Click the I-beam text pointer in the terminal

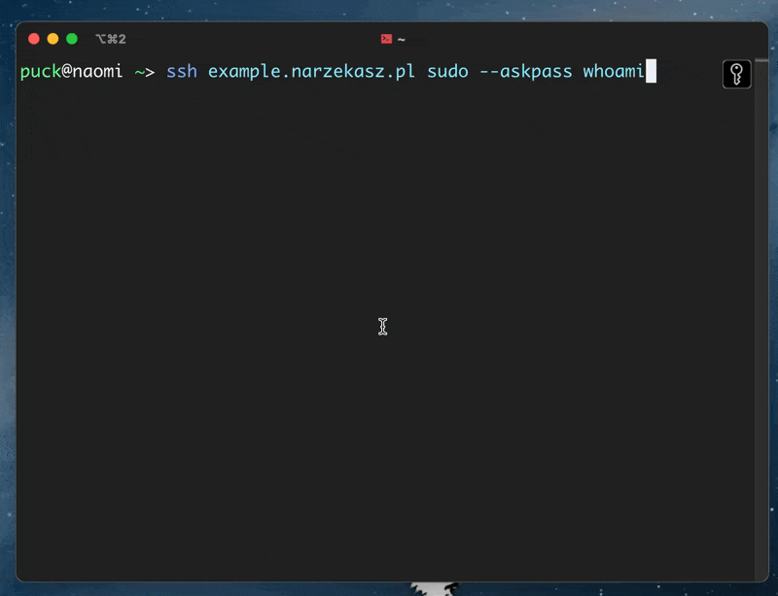[x=383, y=327]
